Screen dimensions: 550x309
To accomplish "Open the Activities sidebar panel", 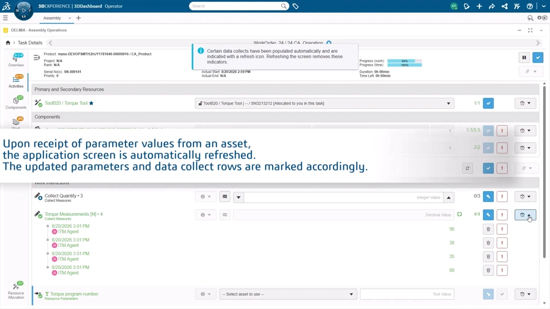I will [16, 81].
